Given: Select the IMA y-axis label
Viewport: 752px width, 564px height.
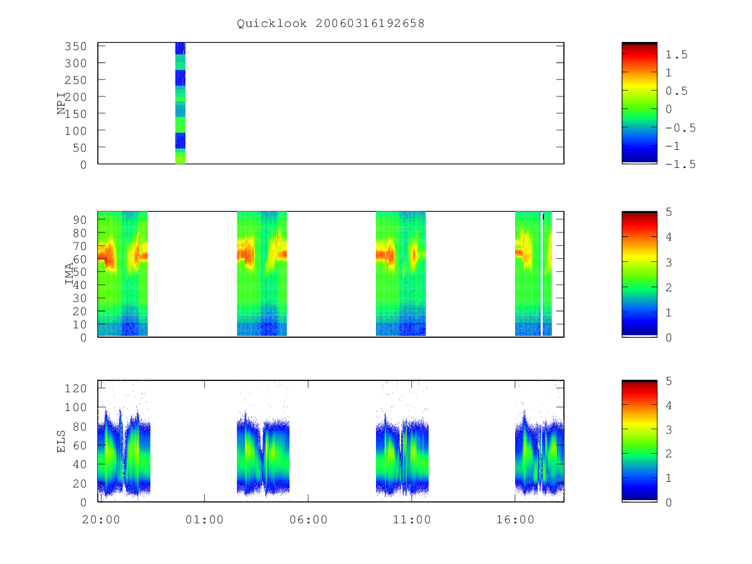Looking at the screenshot, I should point(69,274).
